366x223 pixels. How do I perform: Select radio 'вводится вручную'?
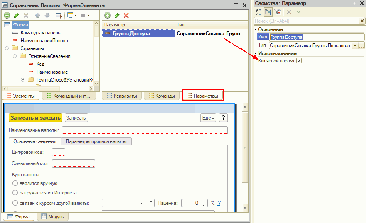(15, 183)
